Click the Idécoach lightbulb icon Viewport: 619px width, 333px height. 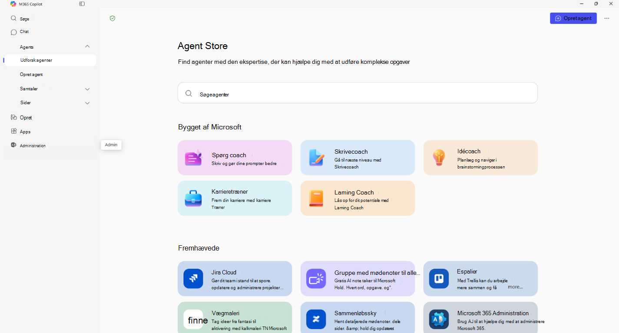[439, 158]
